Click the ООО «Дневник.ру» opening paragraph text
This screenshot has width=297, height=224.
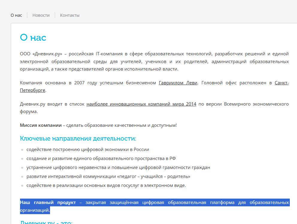(x=154, y=62)
